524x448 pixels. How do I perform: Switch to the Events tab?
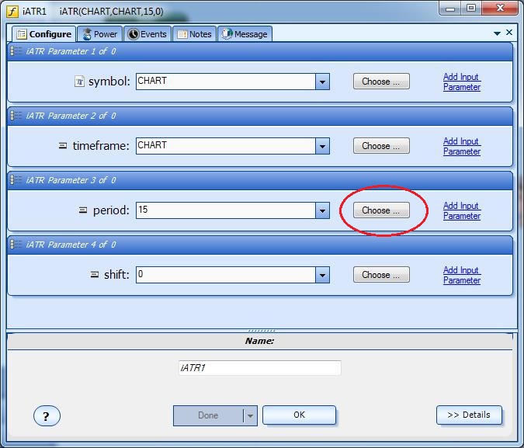pyautogui.click(x=147, y=34)
